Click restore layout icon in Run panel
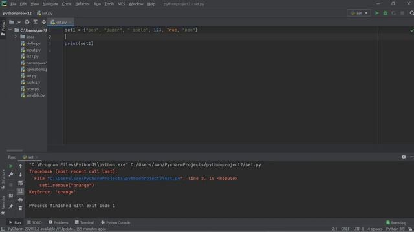The width and height of the screenshot is (414, 232). point(11,196)
